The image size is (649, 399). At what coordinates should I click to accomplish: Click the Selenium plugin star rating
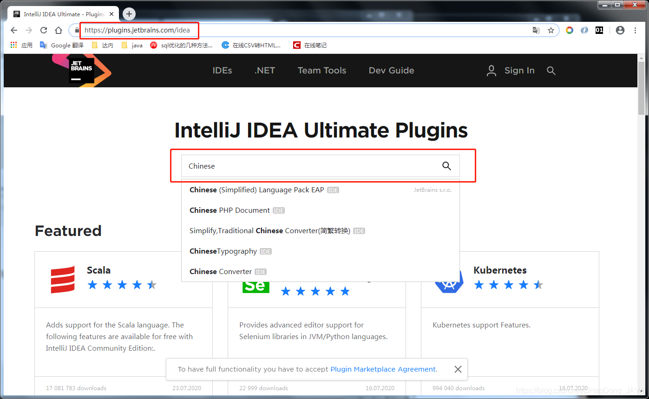pos(315,291)
